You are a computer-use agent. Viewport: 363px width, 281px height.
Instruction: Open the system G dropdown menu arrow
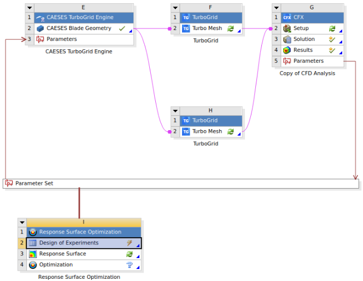[277, 8]
